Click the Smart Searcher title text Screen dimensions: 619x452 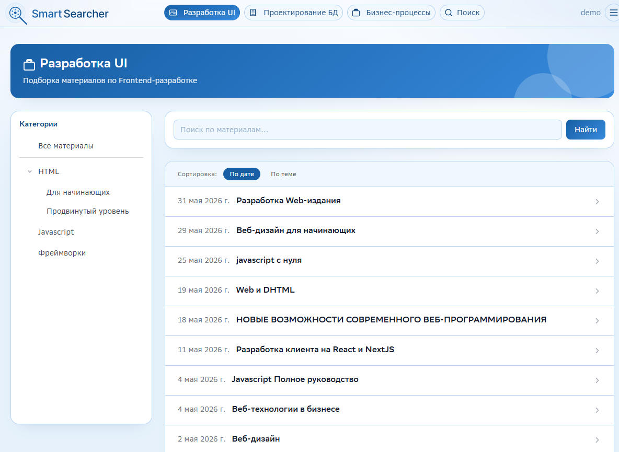pyautogui.click(x=70, y=14)
